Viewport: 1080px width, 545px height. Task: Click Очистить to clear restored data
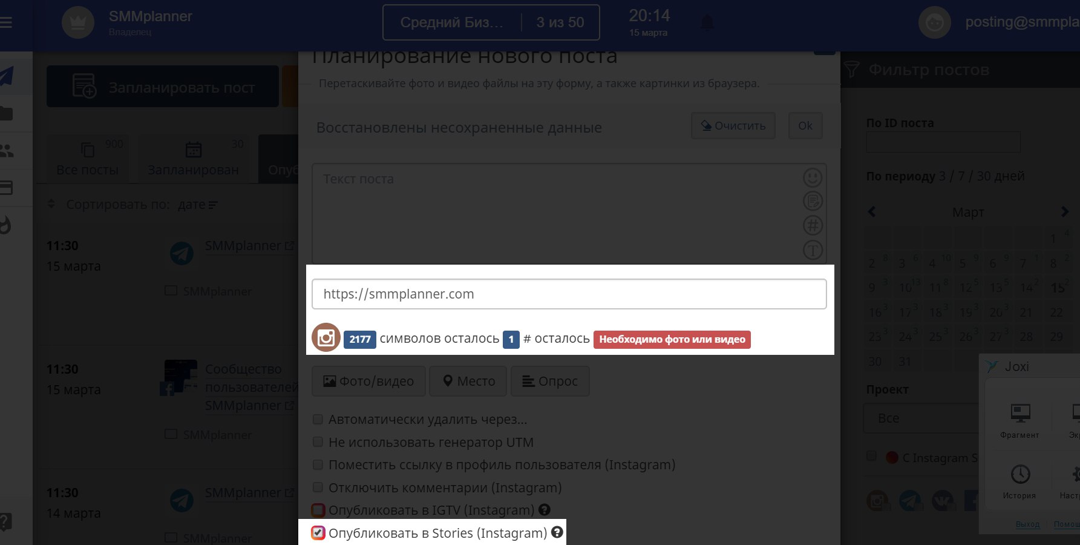click(733, 126)
